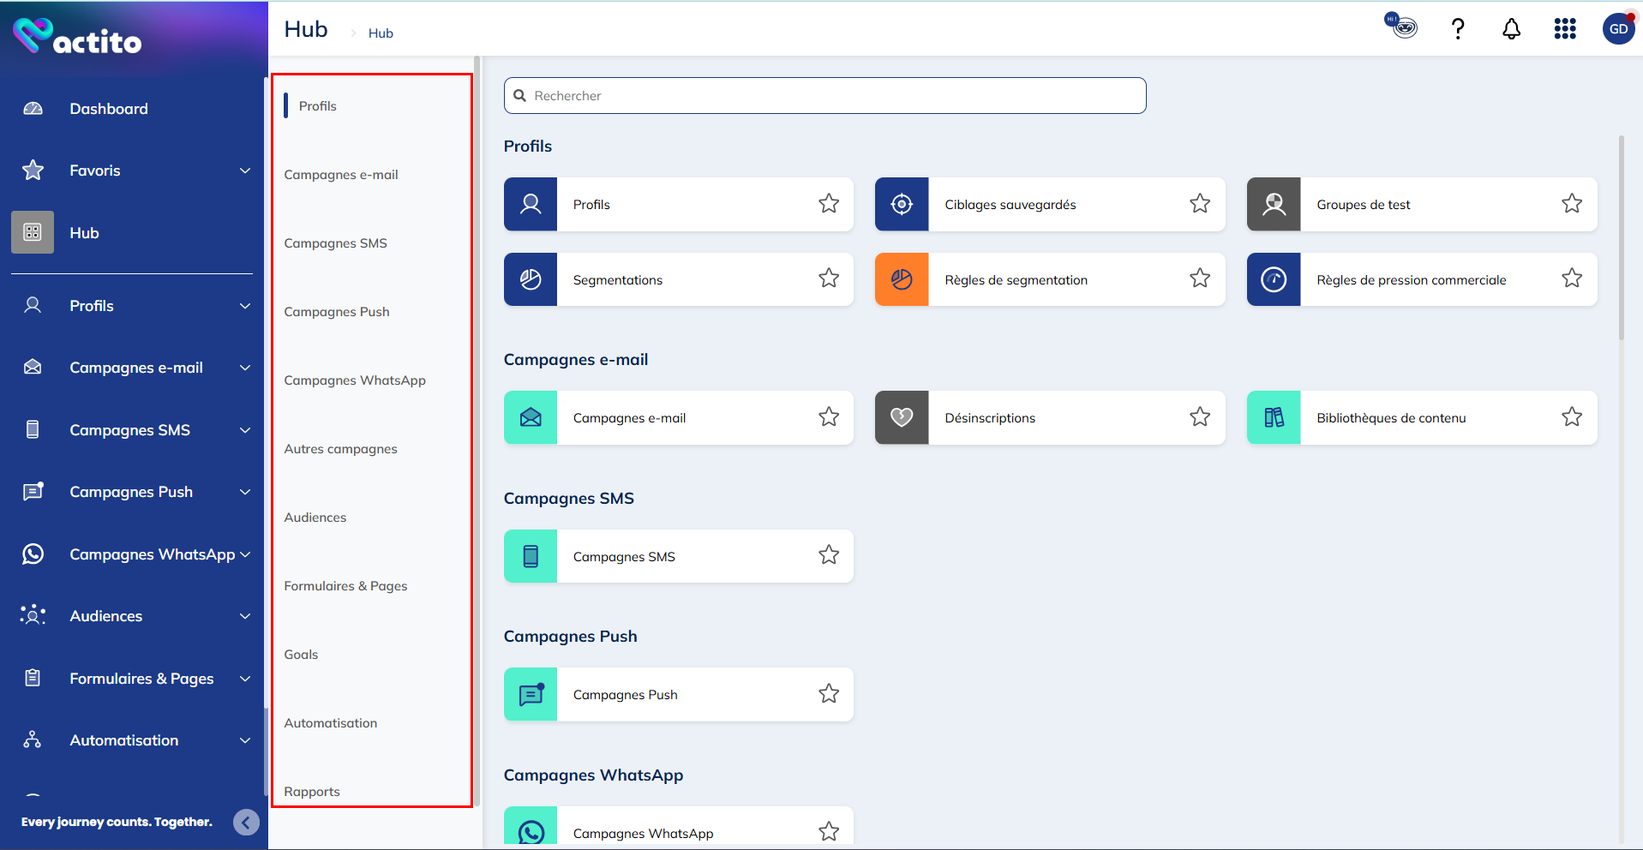This screenshot has width=1643, height=850.
Task: Toggle favorite star on Règles de segmentation
Action: tap(1199, 278)
